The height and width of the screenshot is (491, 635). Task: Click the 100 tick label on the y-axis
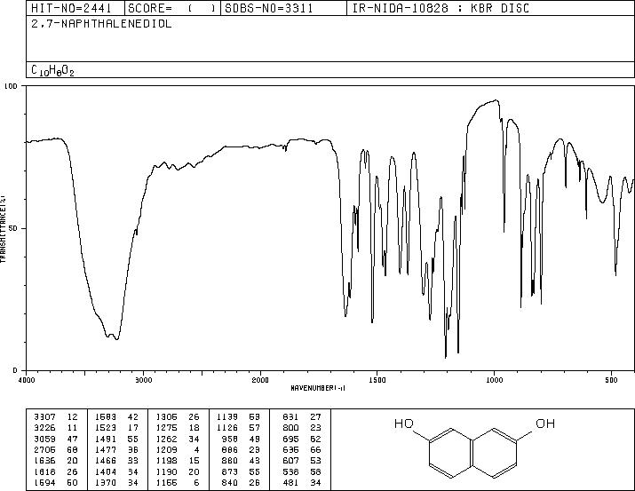(12, 86)
